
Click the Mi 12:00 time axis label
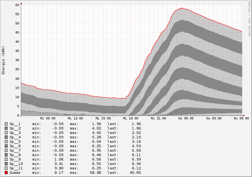(x=75, y=118)
